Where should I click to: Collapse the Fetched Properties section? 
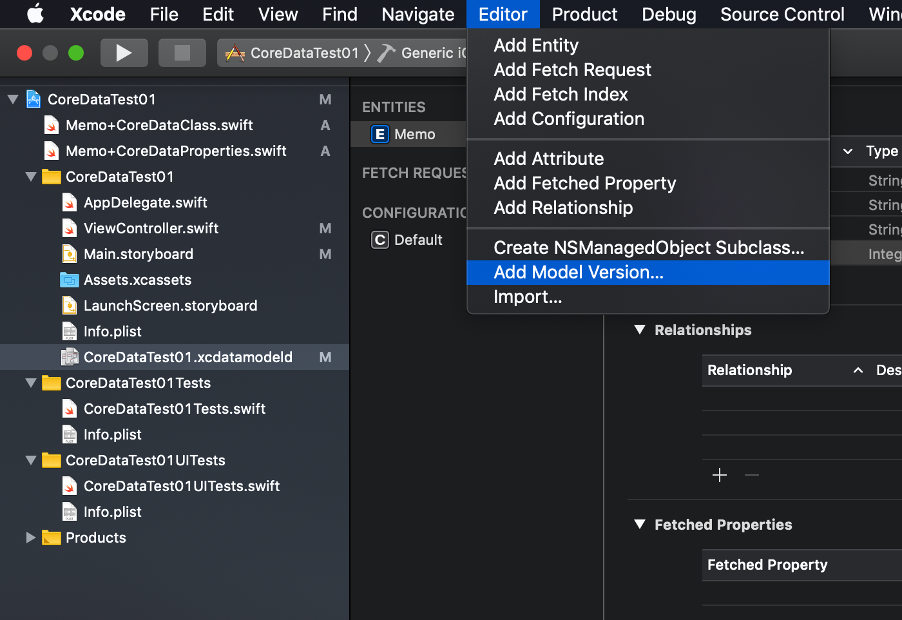pyautogui.click(x=639, y=525)
